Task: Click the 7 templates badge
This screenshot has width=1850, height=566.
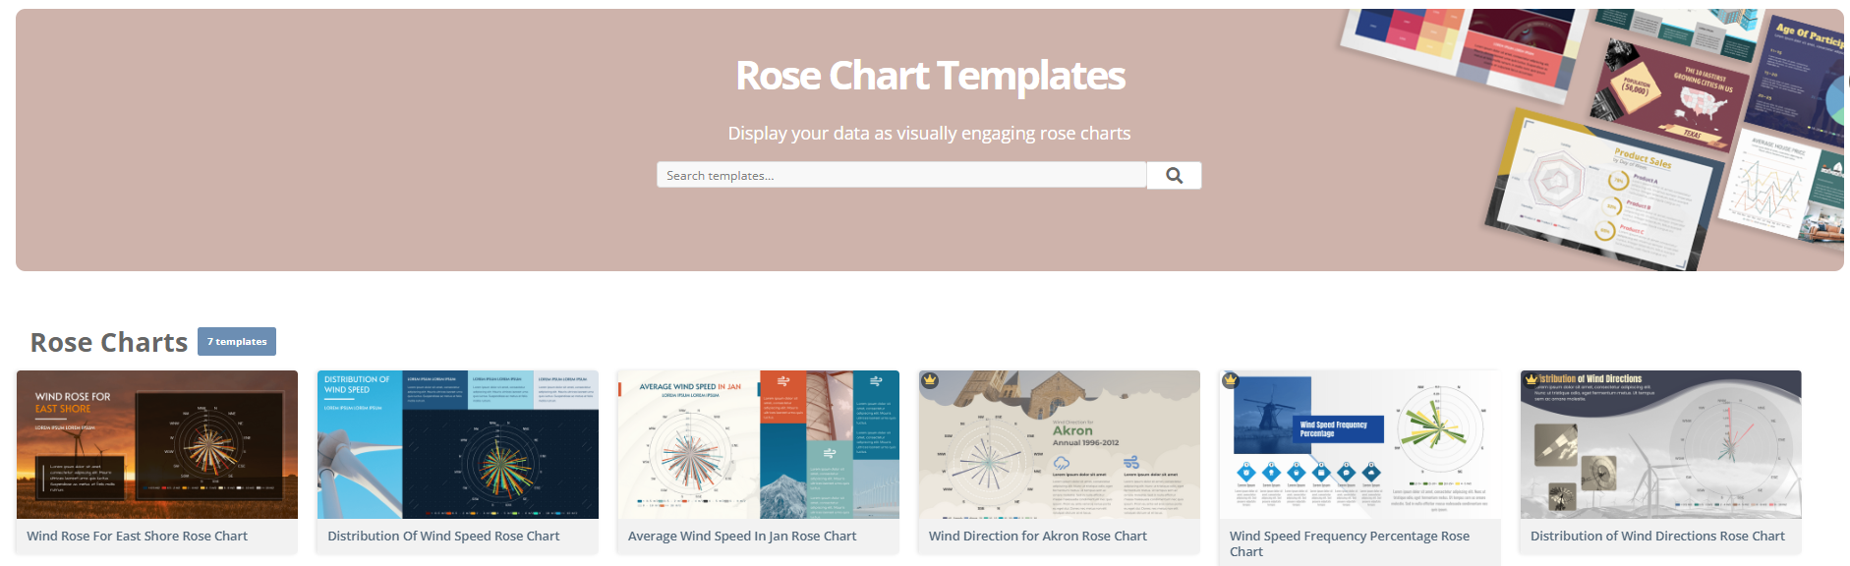Action: (237, 341)
